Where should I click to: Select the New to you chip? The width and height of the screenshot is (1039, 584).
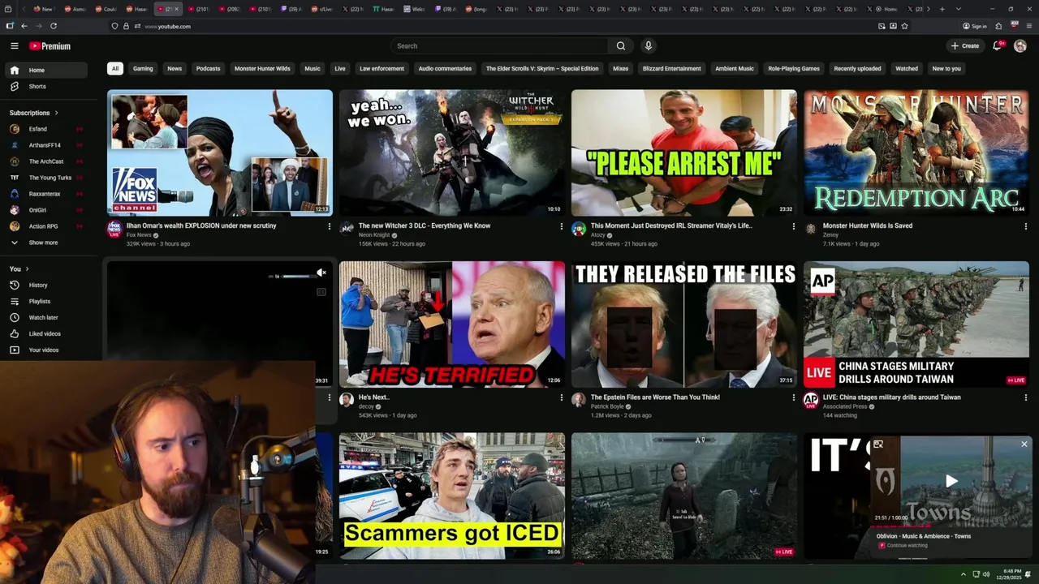(946, 69)
